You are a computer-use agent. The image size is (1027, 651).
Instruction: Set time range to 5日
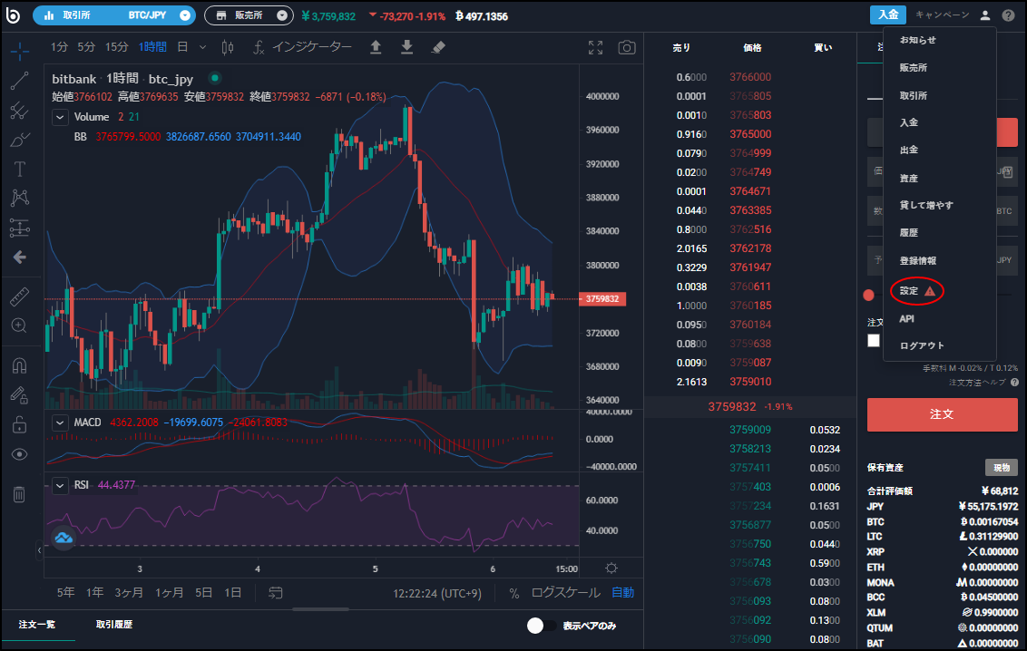(x=204, y=593)
